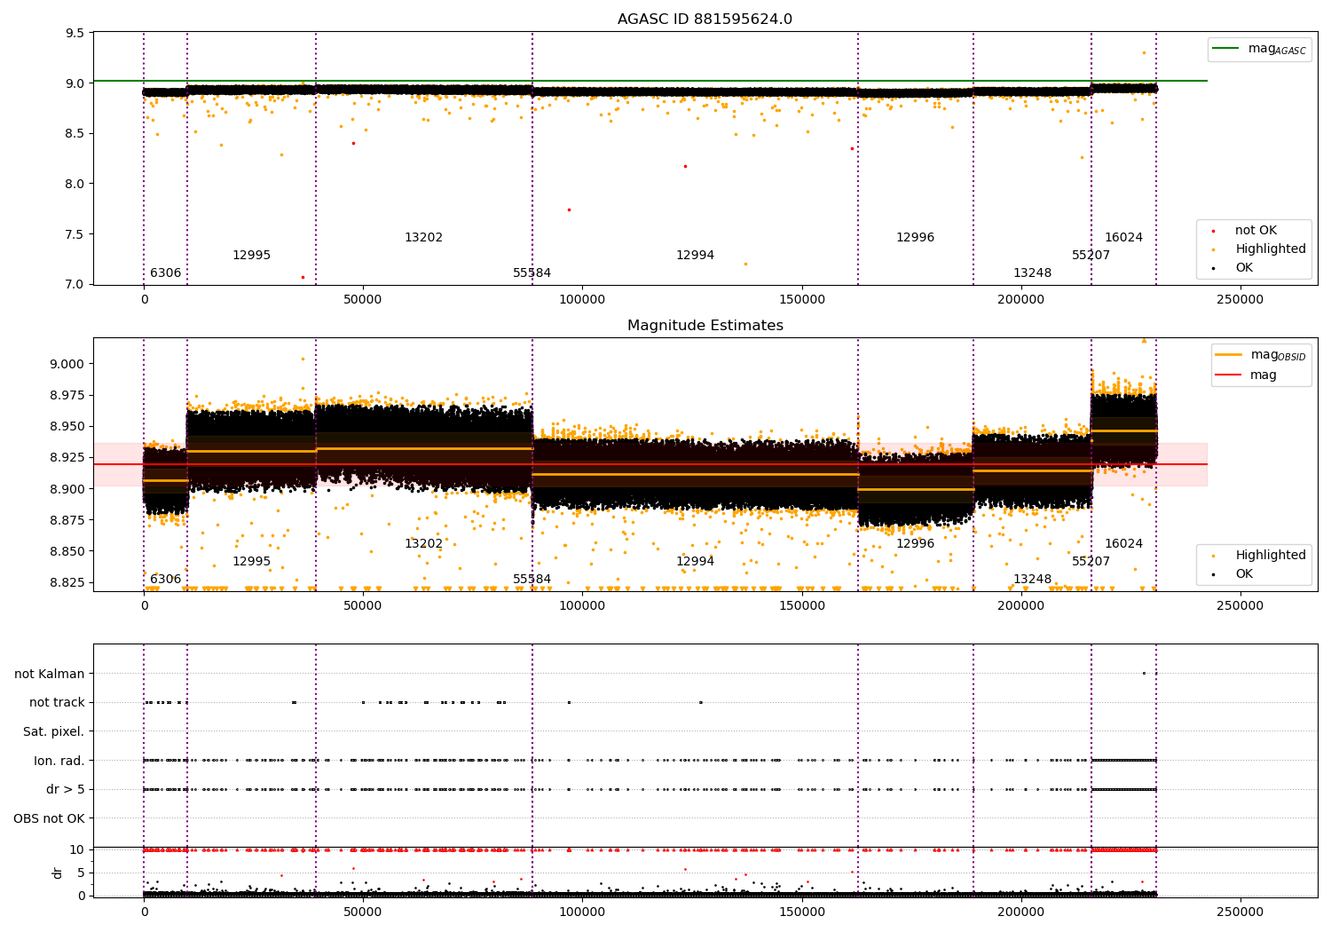Click obsid label 12996 in the top plot

(915, 238)
